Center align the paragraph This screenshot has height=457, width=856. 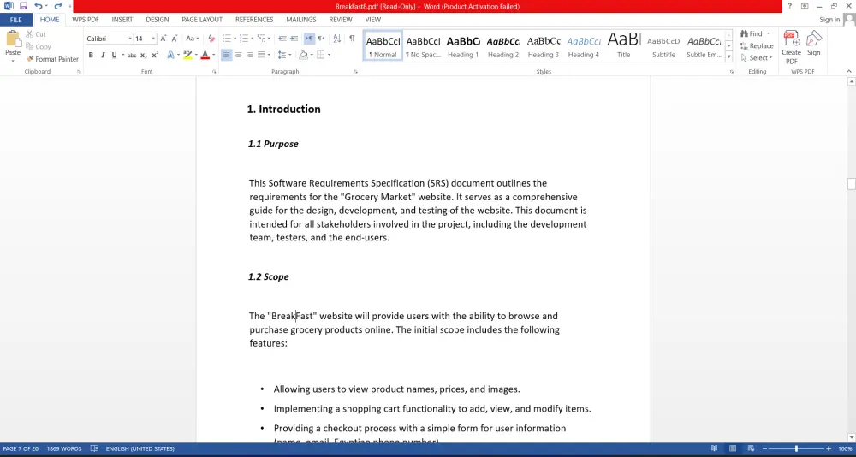[x=238, y=55]
